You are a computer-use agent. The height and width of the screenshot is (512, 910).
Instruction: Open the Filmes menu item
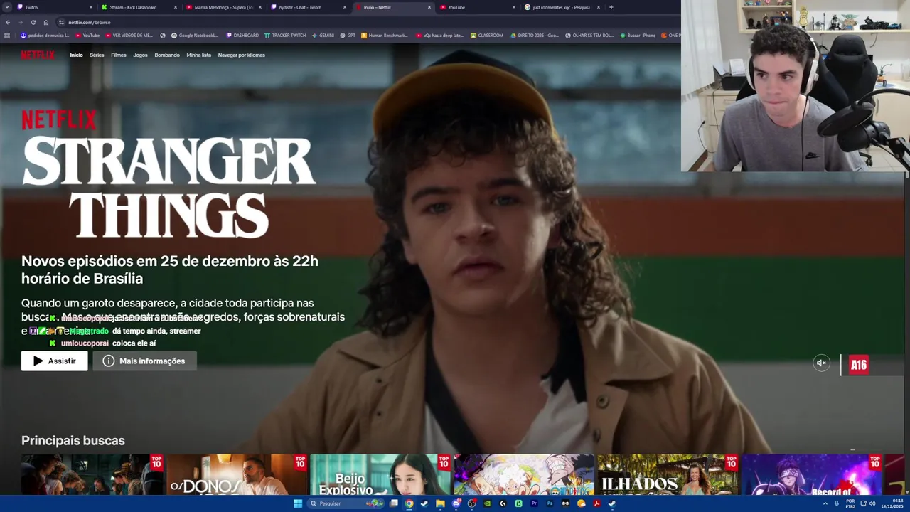coord(119,55)
